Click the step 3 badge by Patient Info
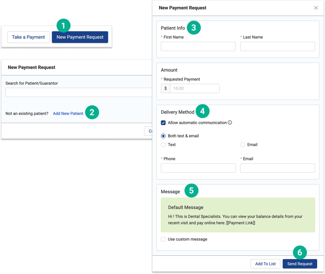The height and width of the screenshot is (274, 325). point(194,28)
